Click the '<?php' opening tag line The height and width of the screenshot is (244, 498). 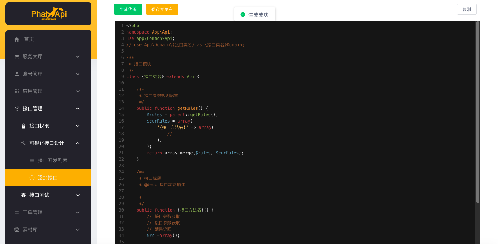tap(133, 26)
